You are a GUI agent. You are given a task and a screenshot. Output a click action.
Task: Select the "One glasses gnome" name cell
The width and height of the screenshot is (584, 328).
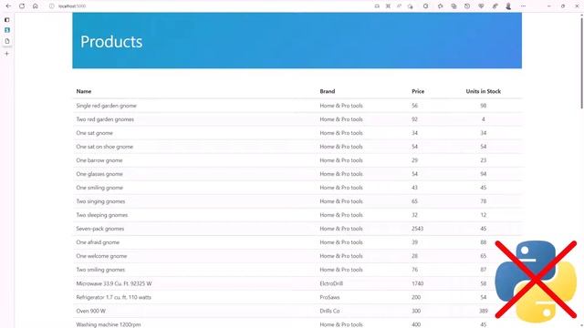click(x=99, y=174)
